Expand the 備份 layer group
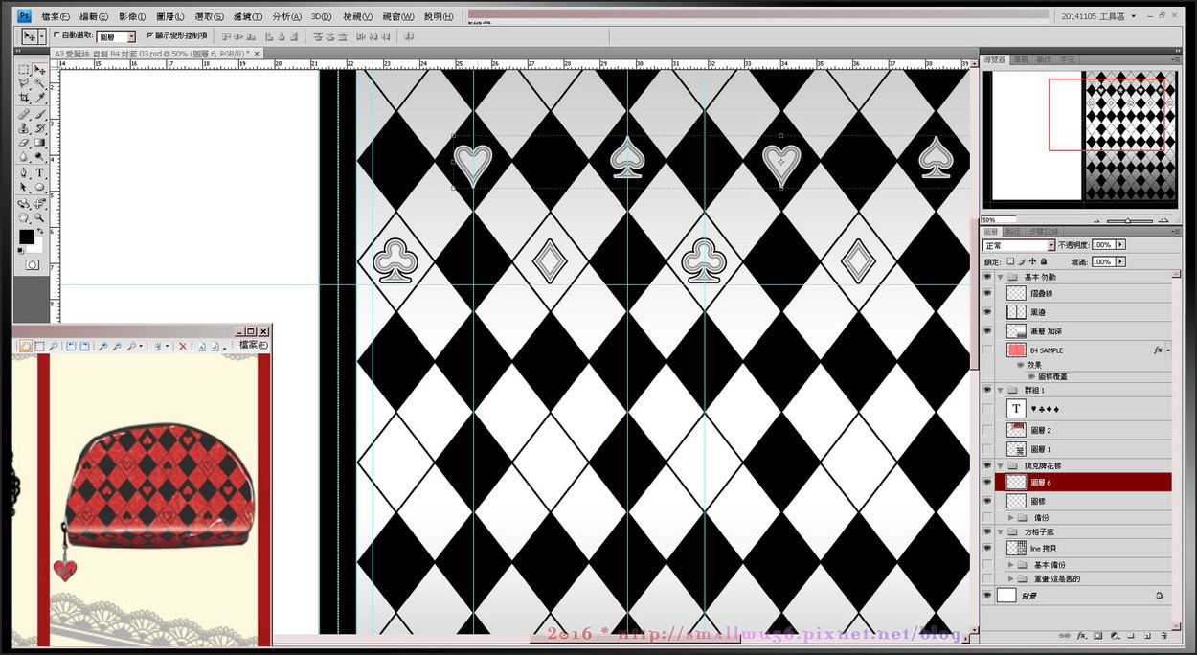This screenshot has width=1197, height=655. (1010, 518)
